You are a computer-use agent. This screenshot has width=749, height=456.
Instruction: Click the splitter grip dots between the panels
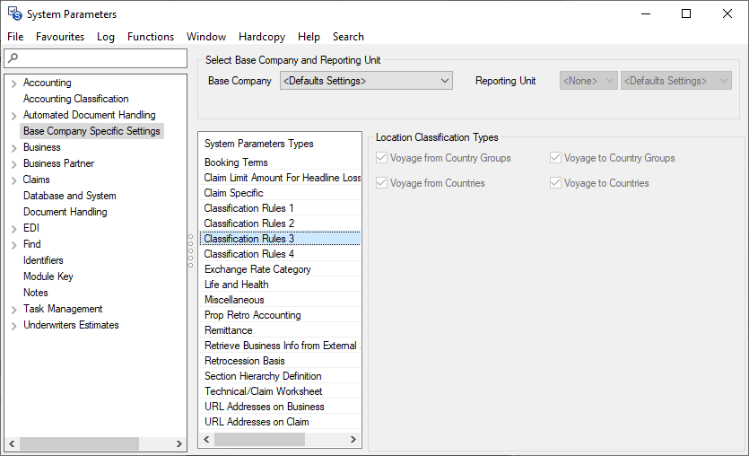coord(190,251)
